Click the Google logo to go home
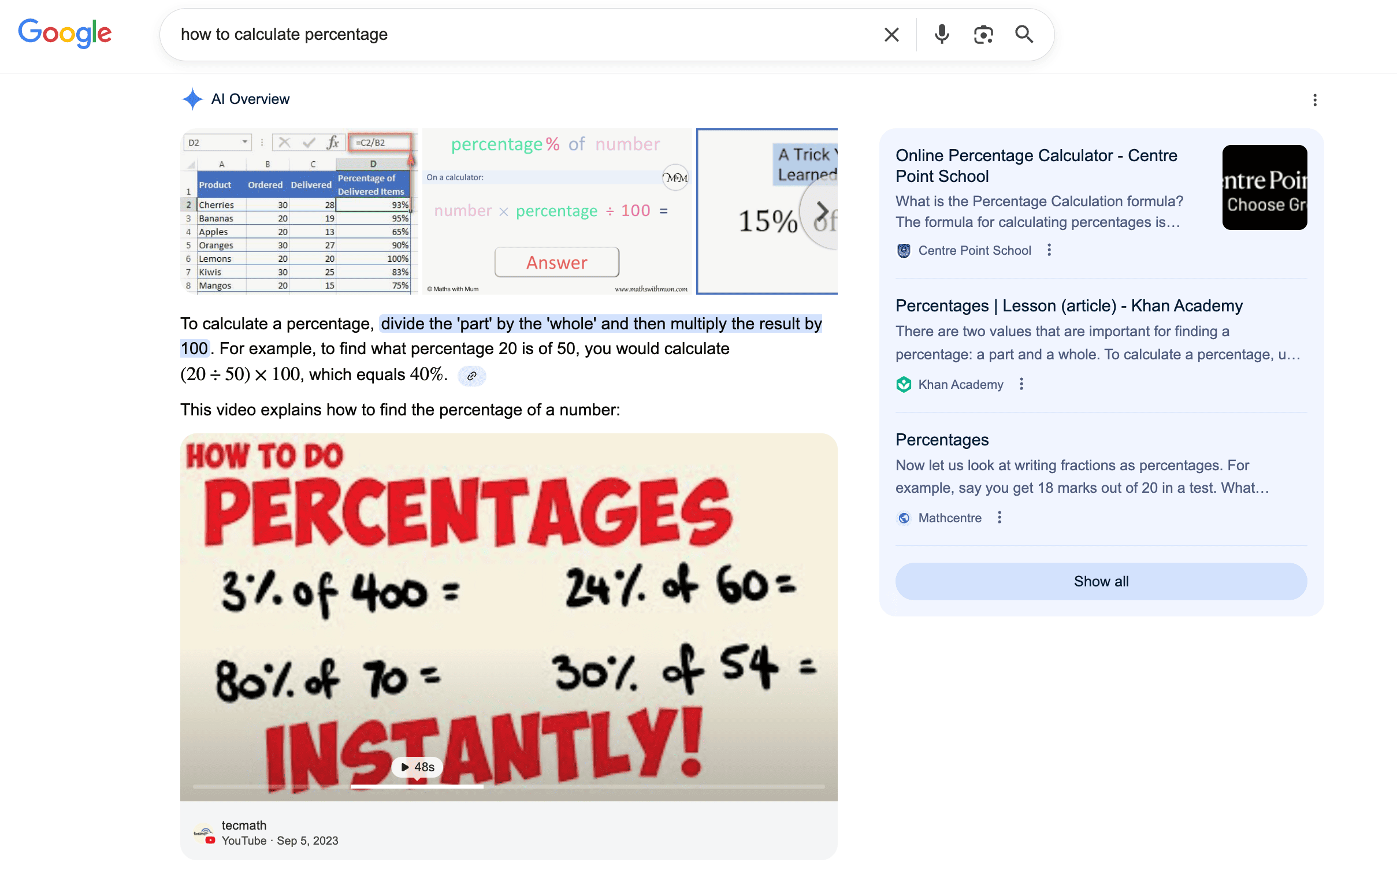Screen dimensions: 1397x877 (64, 34)
